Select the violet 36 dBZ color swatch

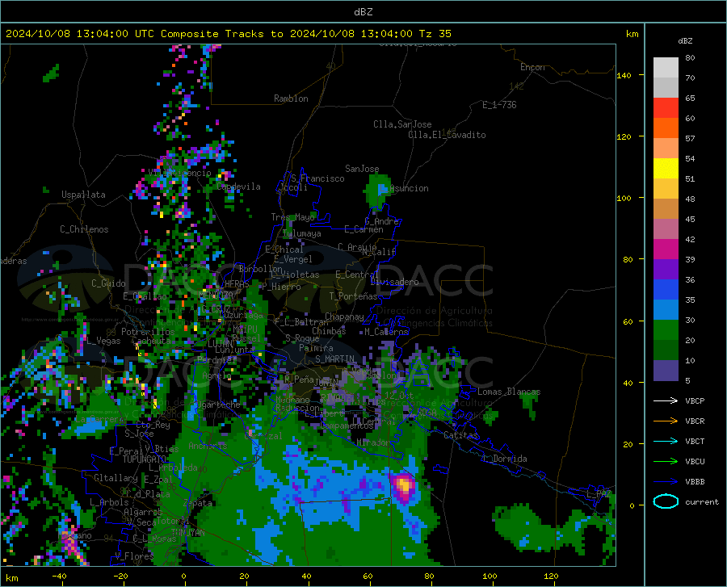(666, 270)
